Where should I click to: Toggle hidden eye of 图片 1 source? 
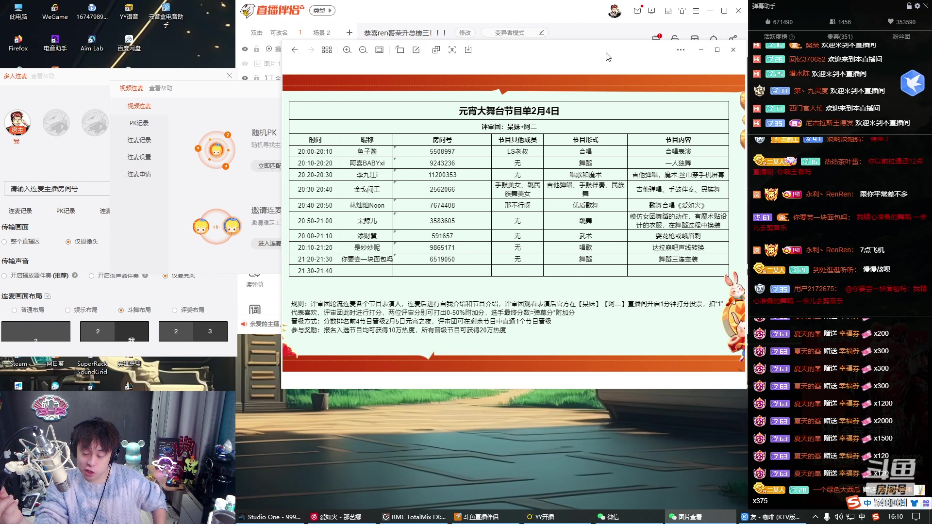(245, 64)
